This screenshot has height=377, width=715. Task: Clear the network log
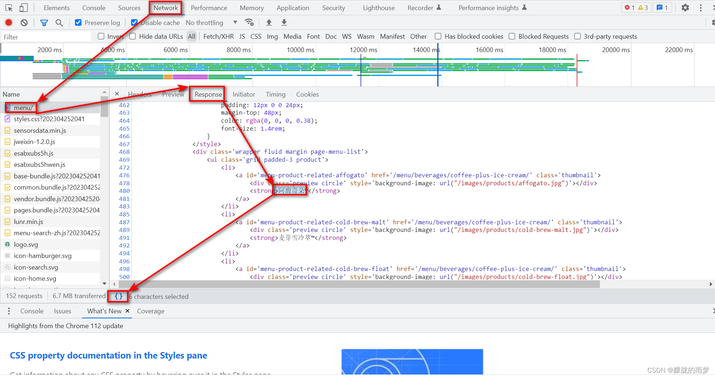click(24, 22)
